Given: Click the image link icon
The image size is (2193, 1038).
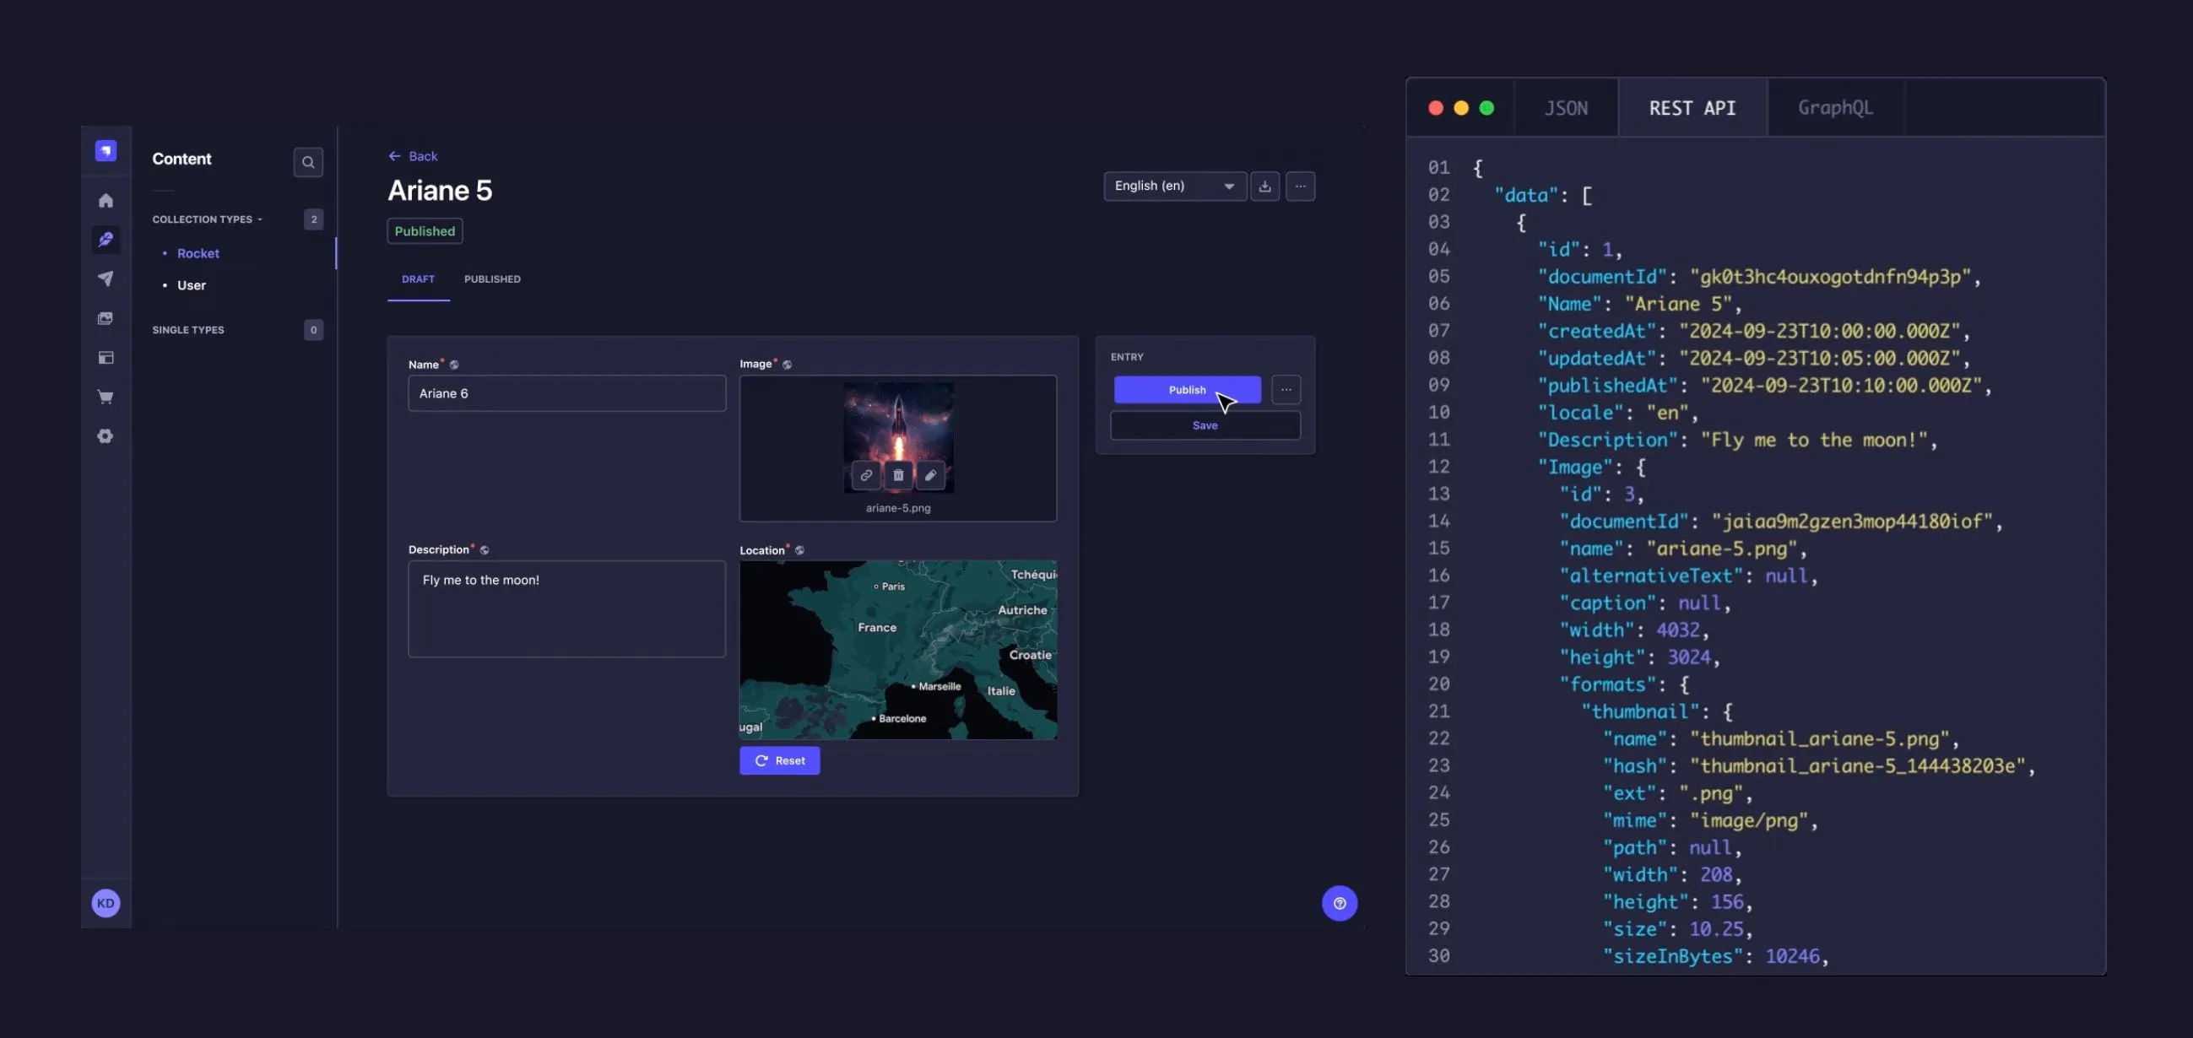Looking at the screenshot, I should pyautogui.click(x=866, y=476).
